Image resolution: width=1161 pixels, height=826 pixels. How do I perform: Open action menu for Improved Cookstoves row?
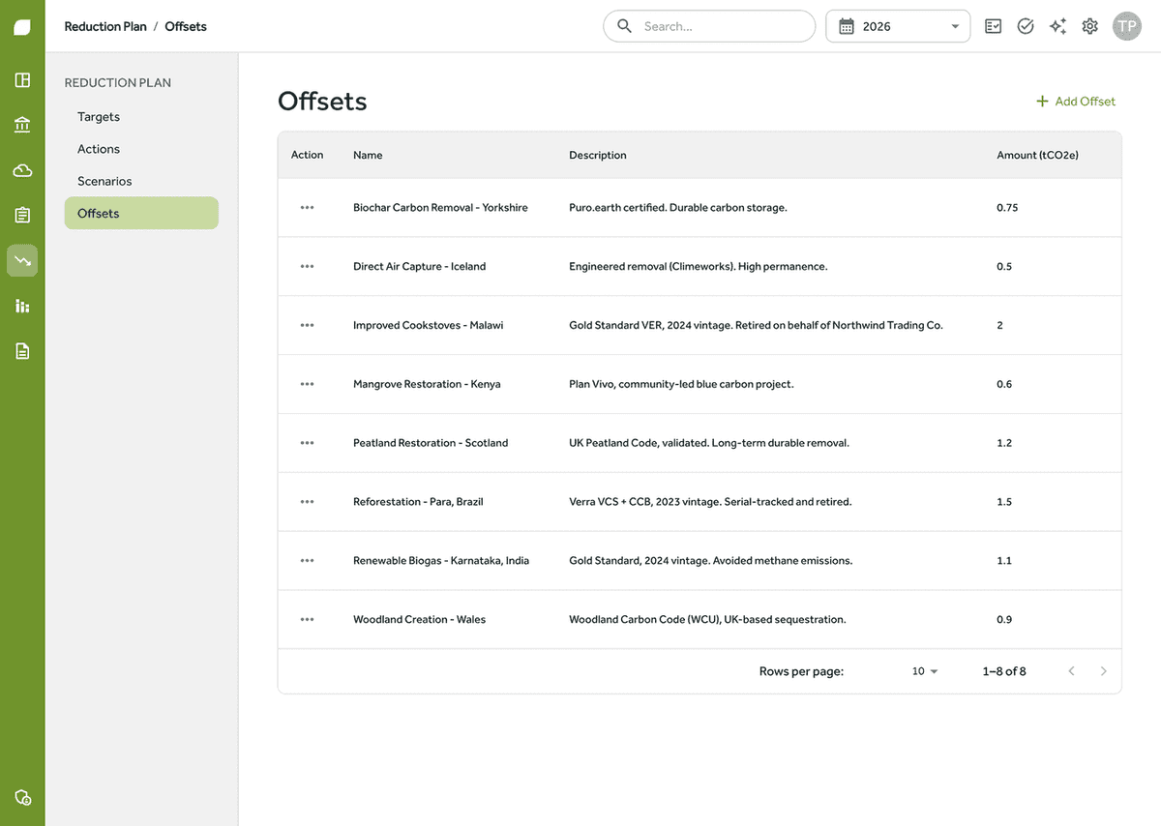[x=307, y=325]
